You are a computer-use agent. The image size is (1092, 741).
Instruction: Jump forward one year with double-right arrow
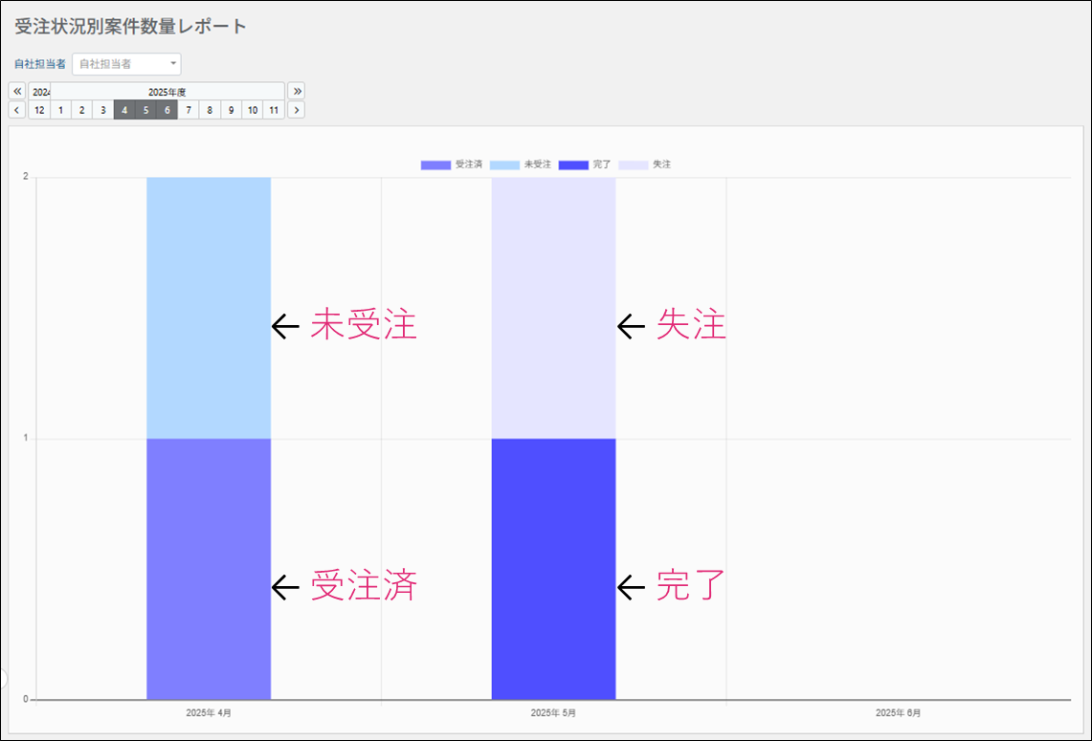coord(297,91)
